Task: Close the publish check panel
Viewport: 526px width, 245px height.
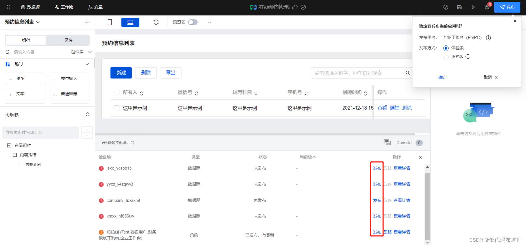Action: 420,157
